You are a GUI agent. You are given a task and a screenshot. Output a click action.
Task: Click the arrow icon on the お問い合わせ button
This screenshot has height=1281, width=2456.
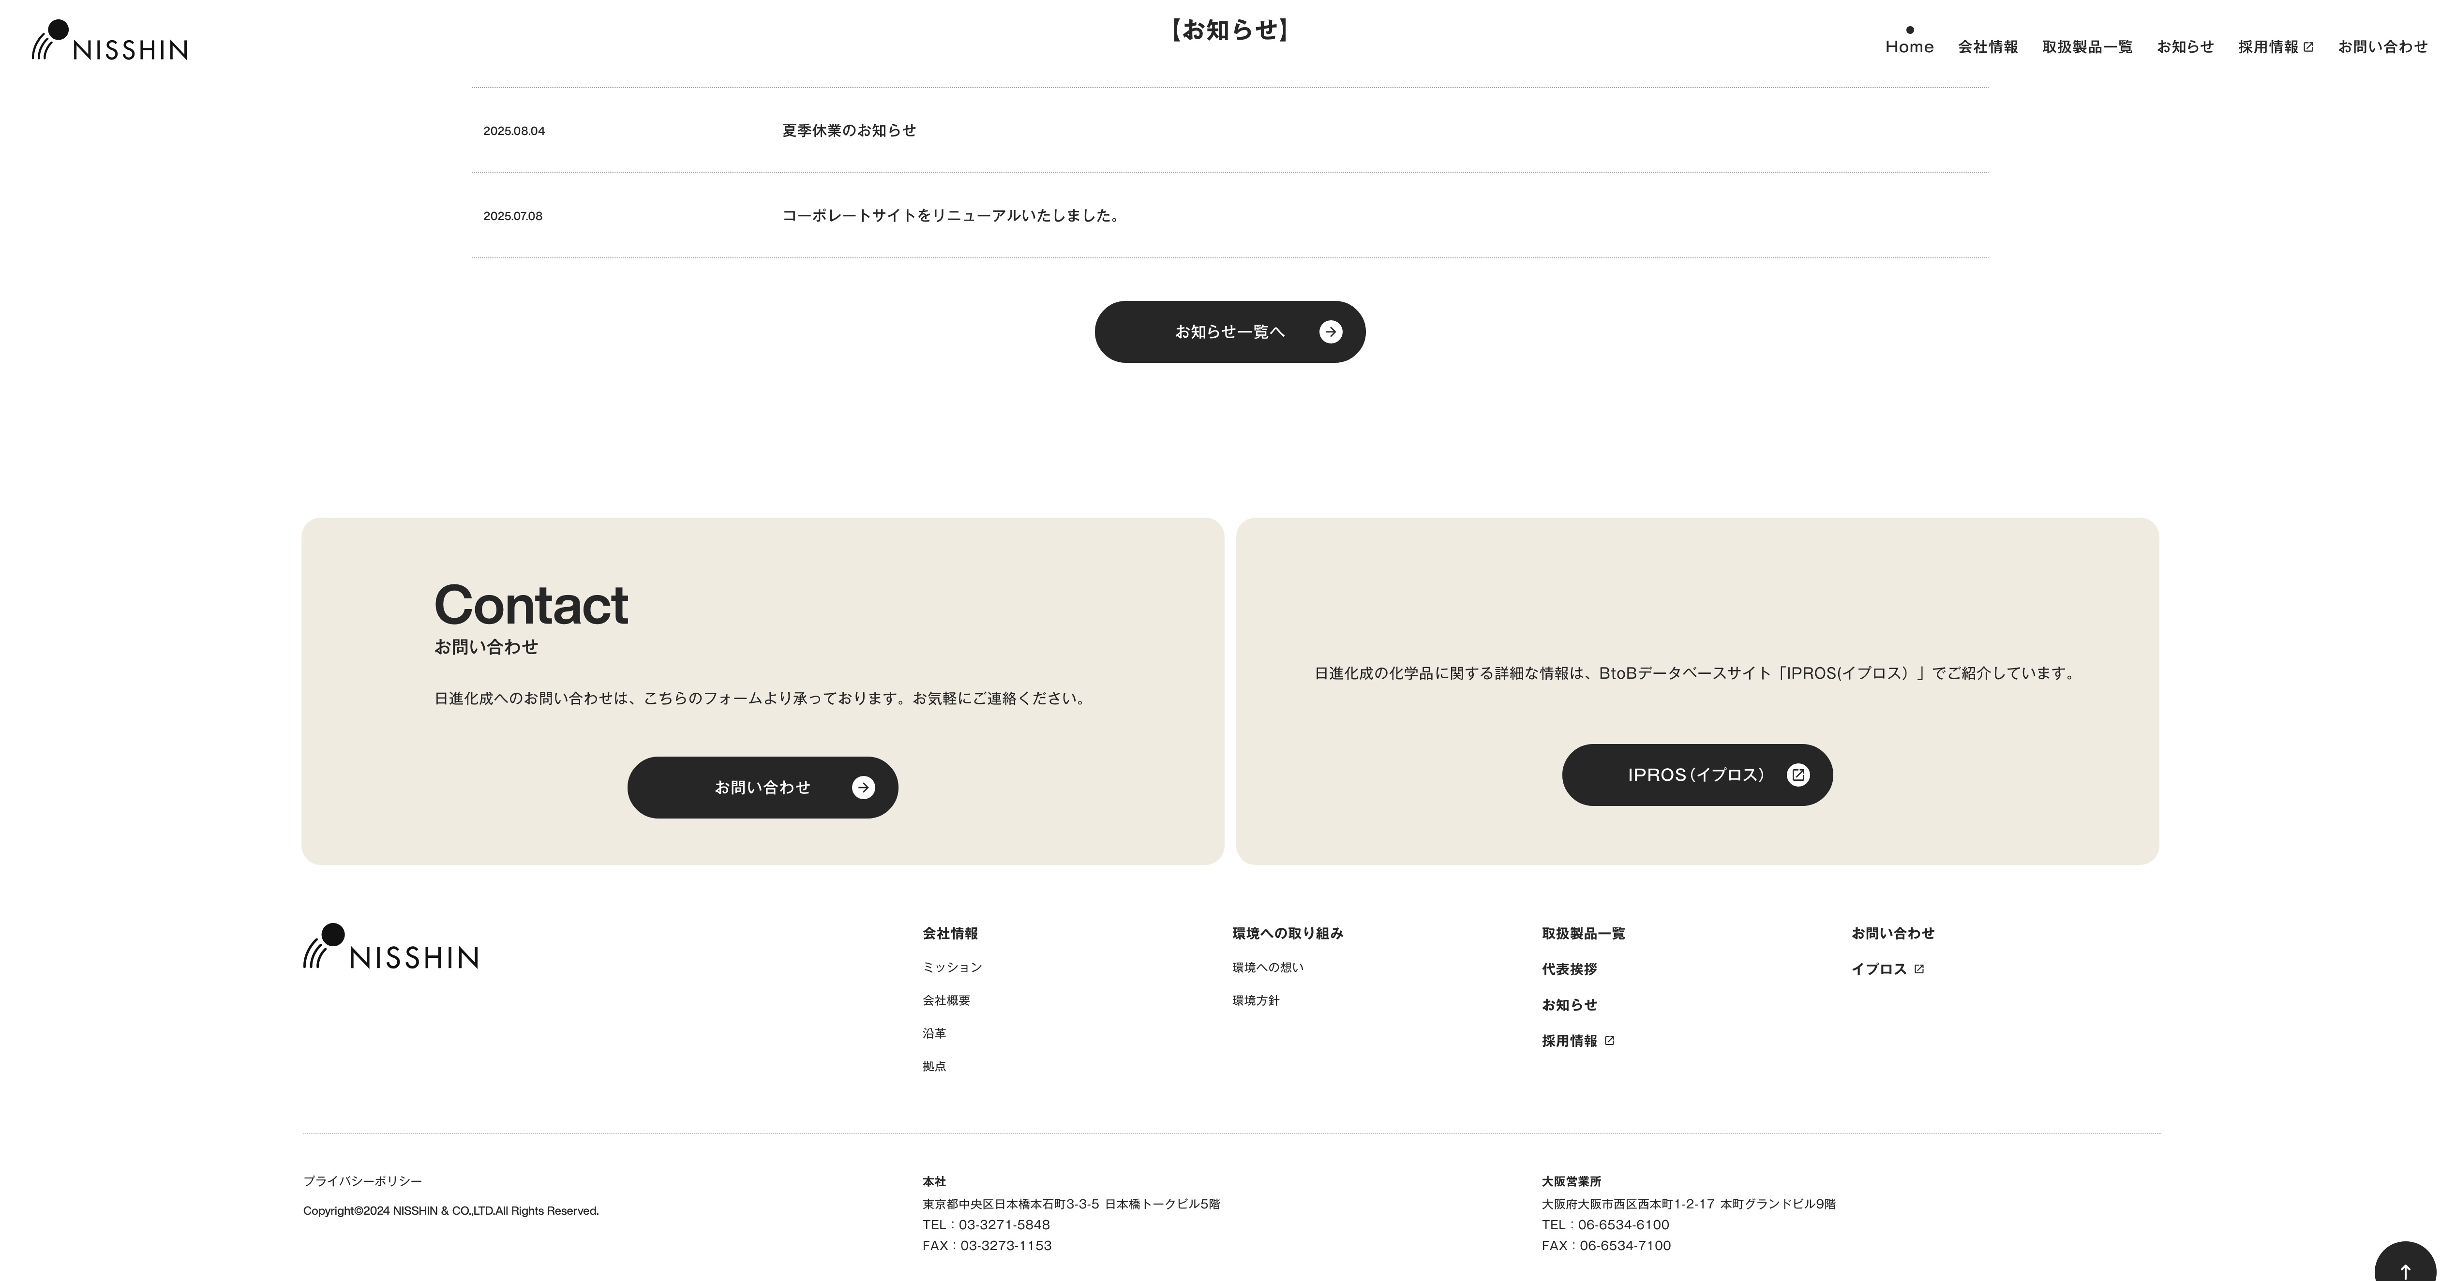click(863, 787)
